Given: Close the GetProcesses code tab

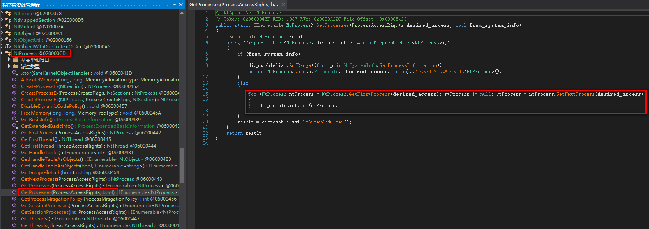Looking at the screenshot, I should (x=283, y=5).
